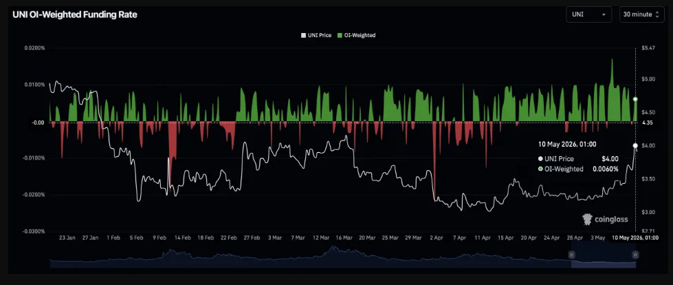The height and width of the screenshot is (285, 673).
Task: Click the '16 Mar' date label
Action: 344,237
